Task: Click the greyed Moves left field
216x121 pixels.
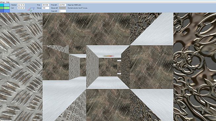Action: coord(62,8)
